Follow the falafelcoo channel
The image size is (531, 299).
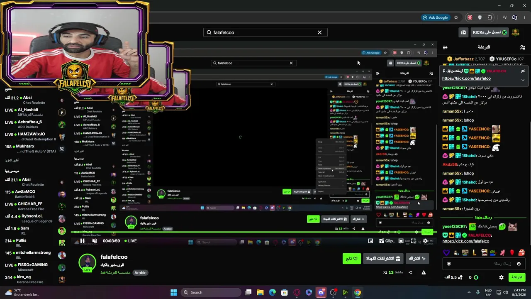point(352,258)
